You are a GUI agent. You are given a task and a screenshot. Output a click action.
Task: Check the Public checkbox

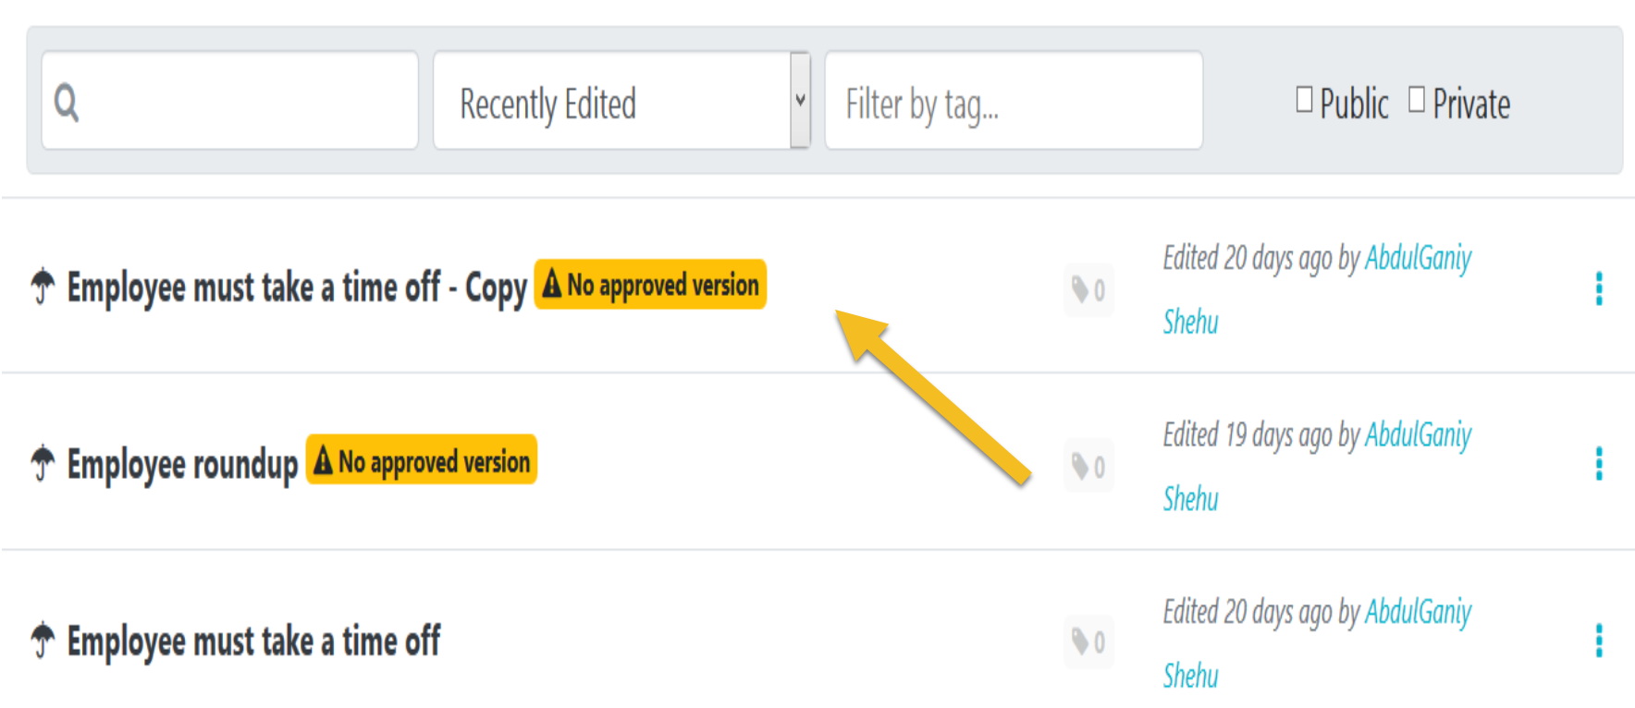pyautogui.click(x=1304, y=100)
